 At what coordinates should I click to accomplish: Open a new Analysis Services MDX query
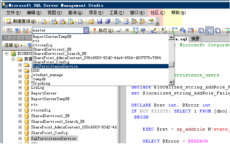pos(54,22)
